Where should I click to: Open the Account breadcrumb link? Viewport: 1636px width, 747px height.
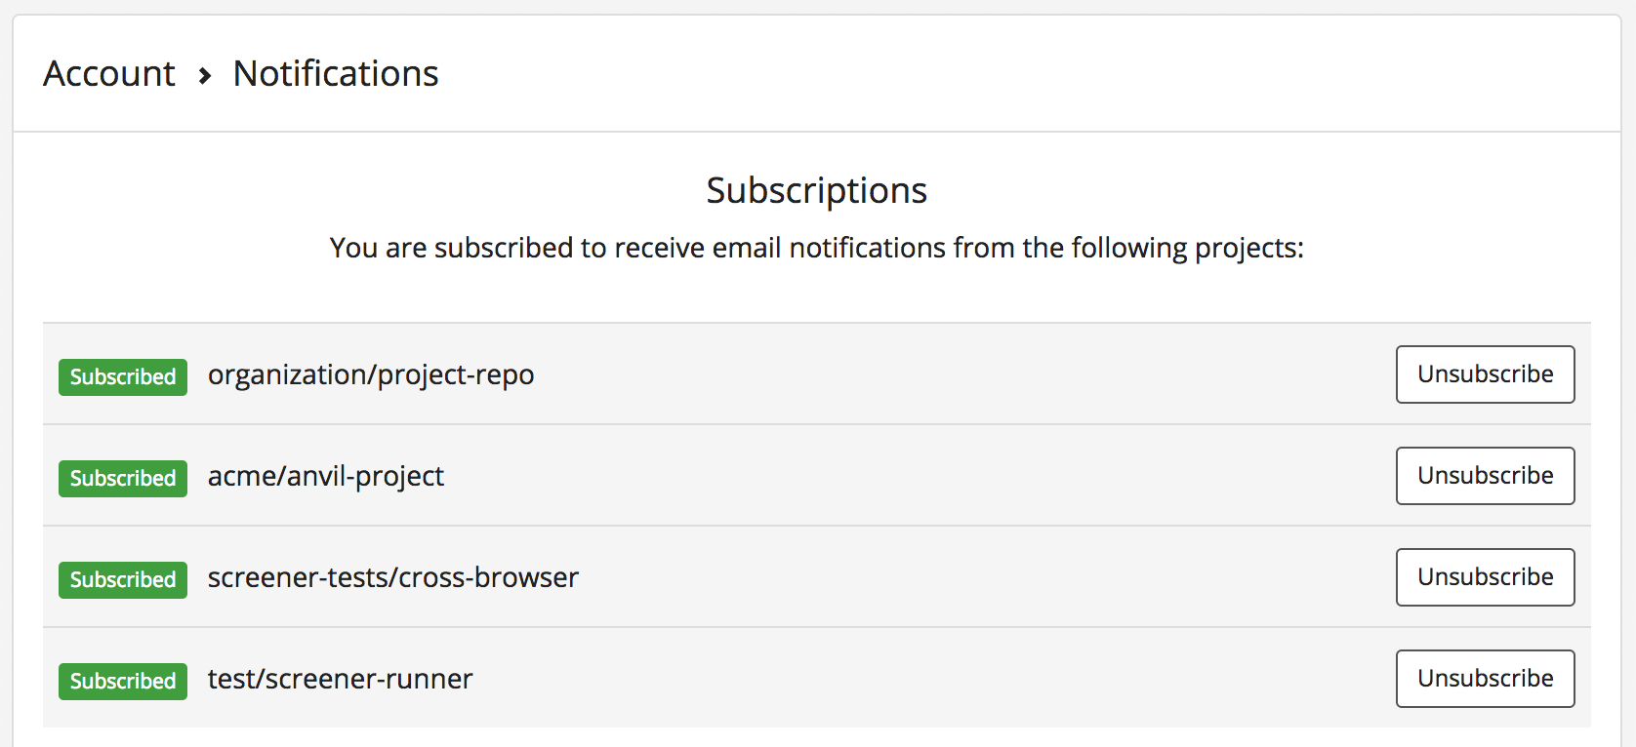[x=108, y=74]
